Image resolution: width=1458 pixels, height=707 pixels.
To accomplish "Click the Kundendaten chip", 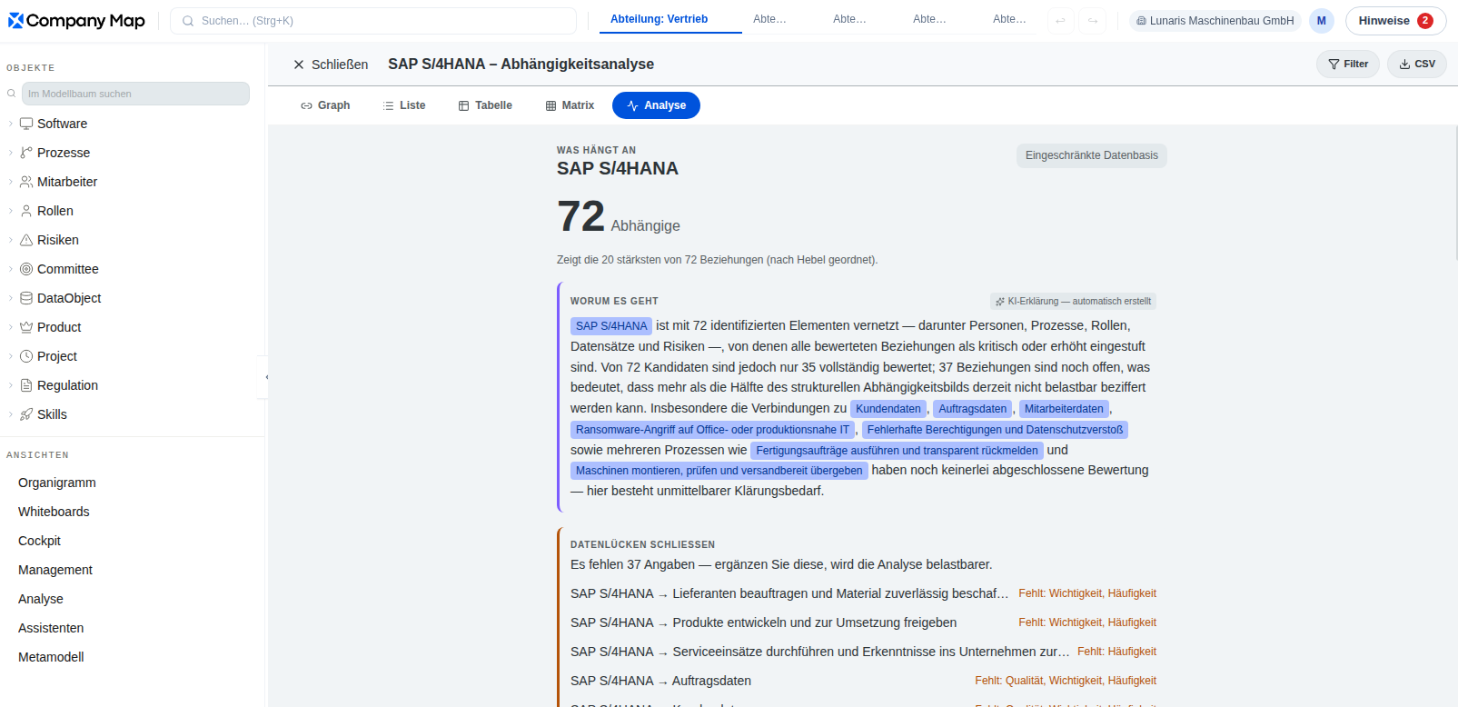I will 888,409.
